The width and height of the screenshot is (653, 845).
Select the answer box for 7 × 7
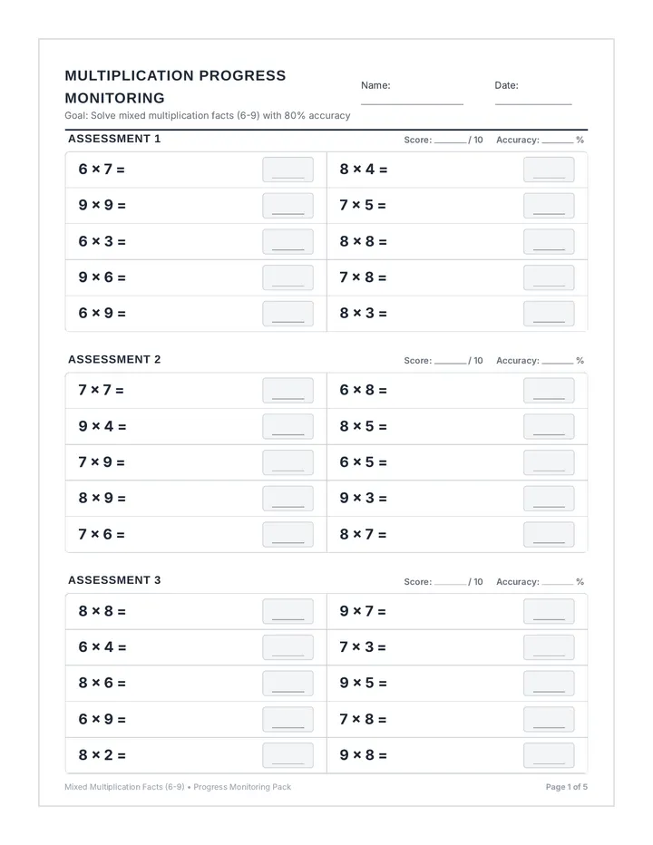coord(288,390)
